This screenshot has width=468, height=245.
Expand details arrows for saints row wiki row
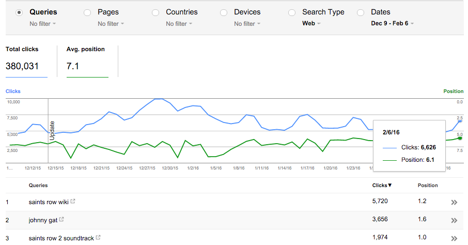tap(454, 202)
